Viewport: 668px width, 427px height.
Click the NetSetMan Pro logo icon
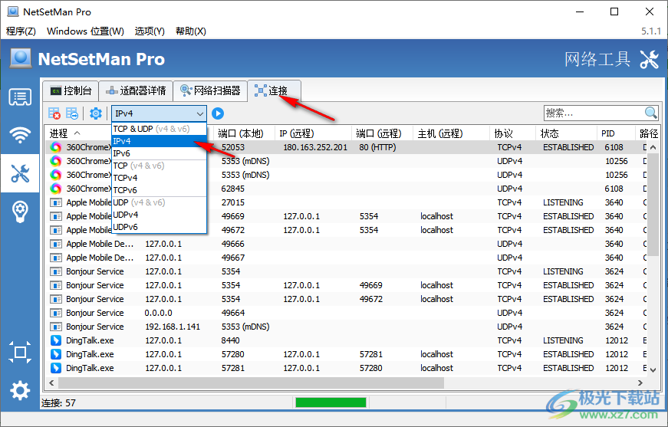[21, 58]
